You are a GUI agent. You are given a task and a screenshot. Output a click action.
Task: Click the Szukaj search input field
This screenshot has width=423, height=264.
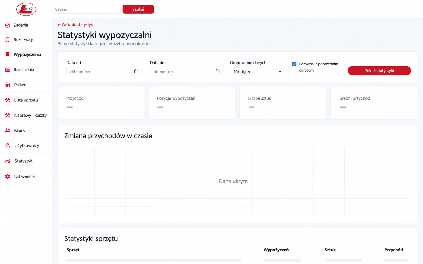coord(87,9)
